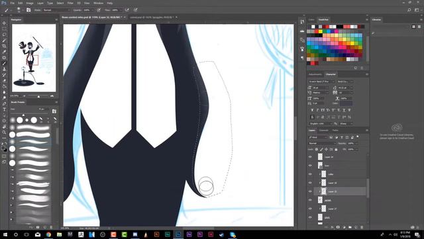Select the Horizontal Type tool
Screen dimensions: 424x239
[x=4, y=110]
